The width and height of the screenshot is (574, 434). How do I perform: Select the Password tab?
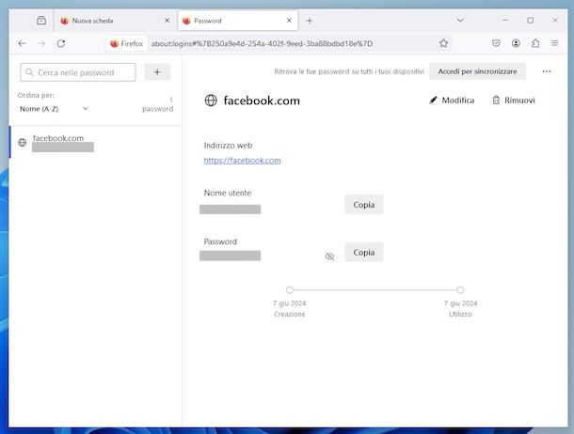(x=238, y=21)
